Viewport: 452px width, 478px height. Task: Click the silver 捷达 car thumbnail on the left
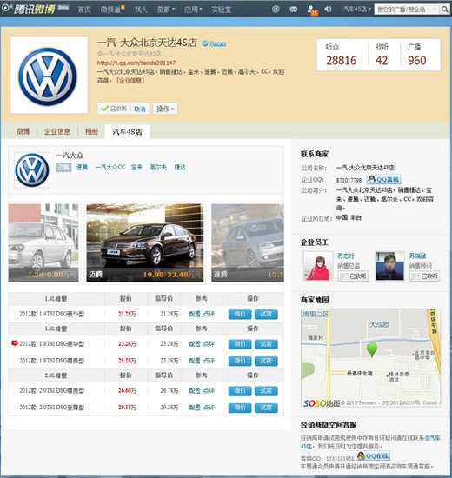click(x=43, y=242)
